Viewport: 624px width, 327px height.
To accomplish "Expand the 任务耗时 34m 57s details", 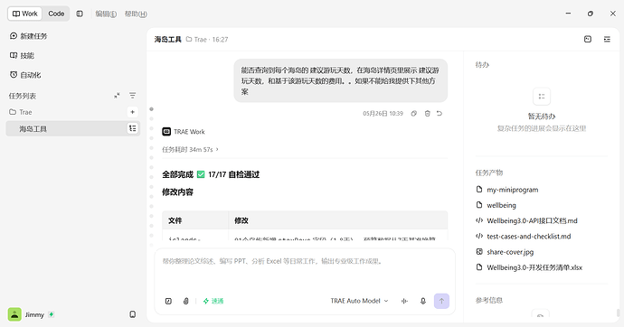I will click(190, 149).
